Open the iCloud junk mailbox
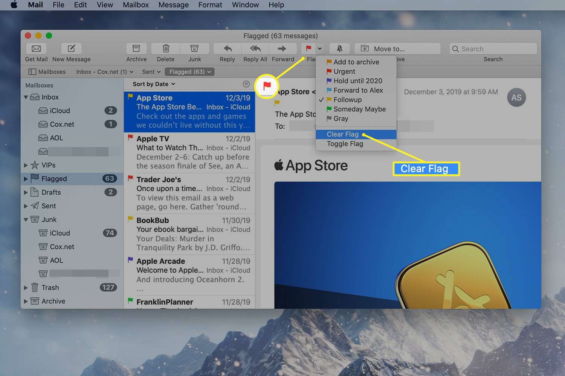 click(72, 233)
